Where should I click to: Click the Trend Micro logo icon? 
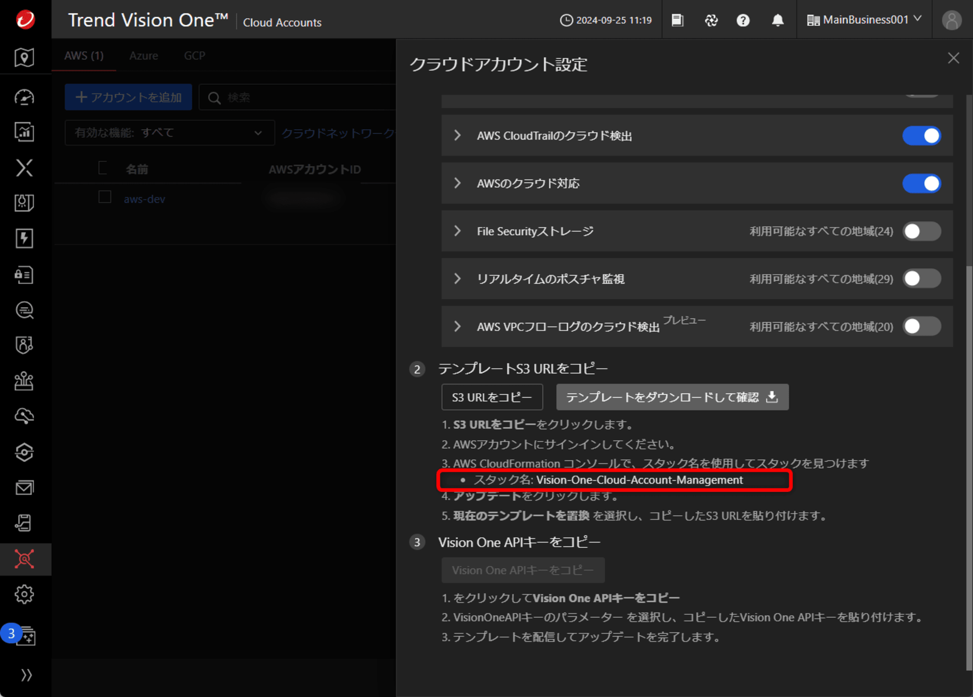click(25, 19)
